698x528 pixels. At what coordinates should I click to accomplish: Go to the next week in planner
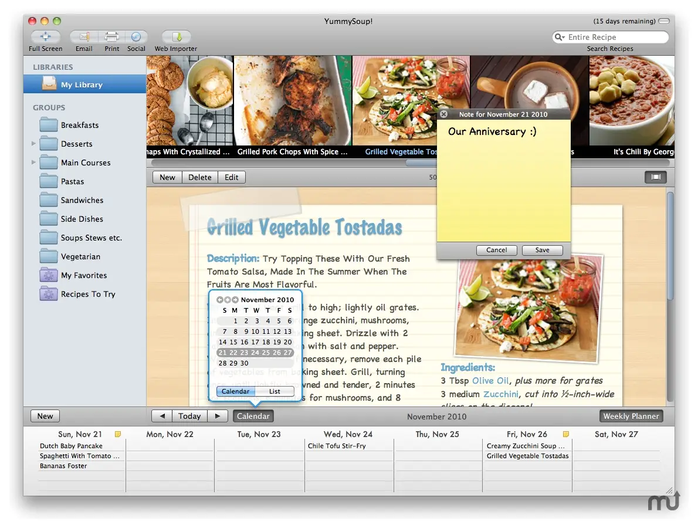click(x=218, y=416)
